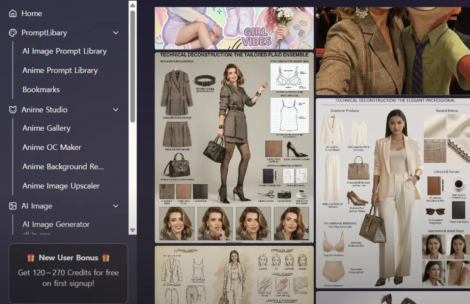The image size is (470, 304).
Task: Open Anime Gallery page
Action: pyautogui.click(x=47, y=128)
